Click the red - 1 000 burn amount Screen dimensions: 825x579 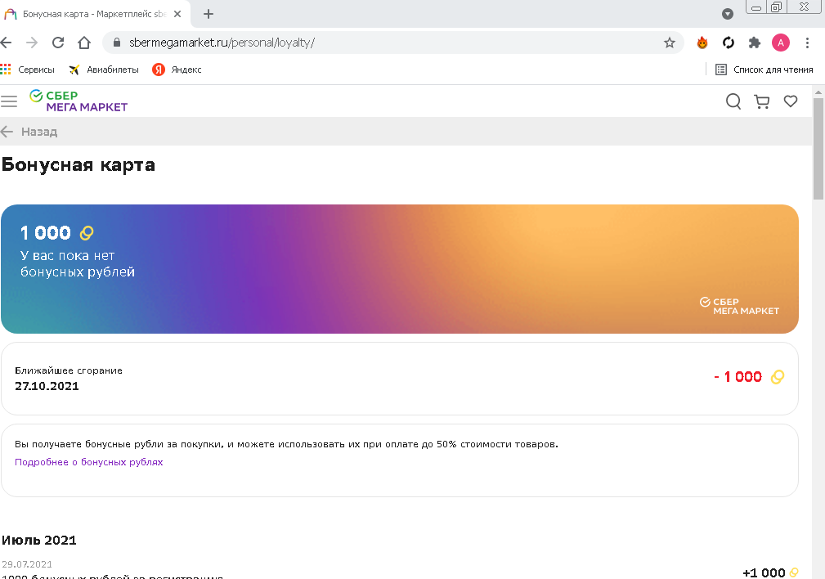(x=738, y=377)
